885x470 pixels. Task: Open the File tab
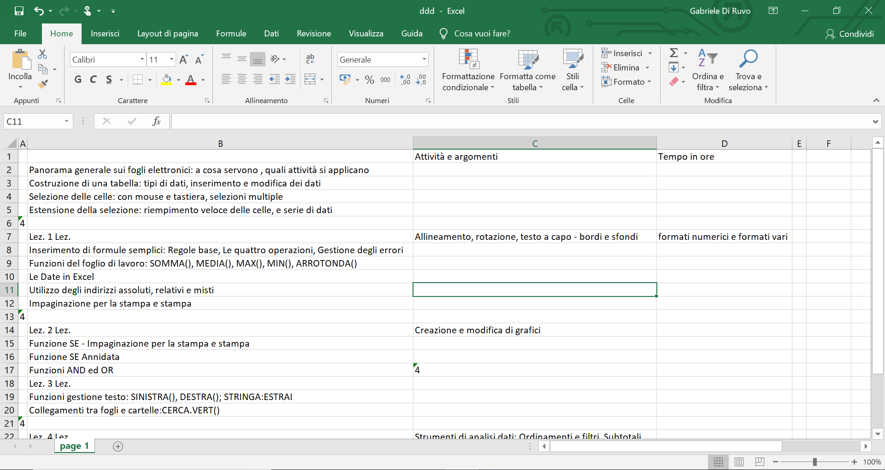pyautogui.click(x=20, y=34)
